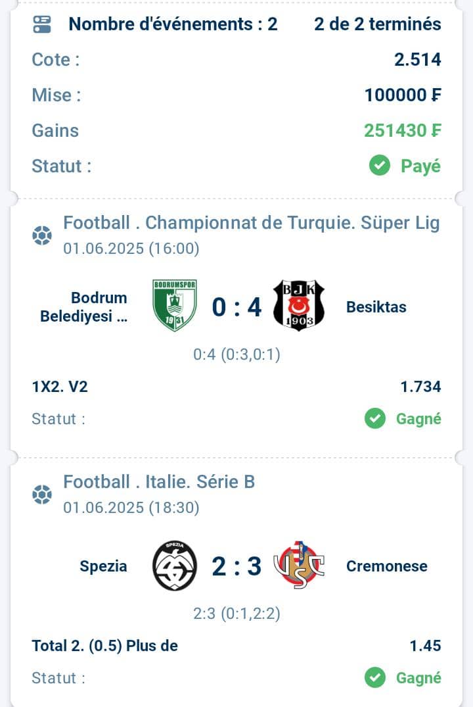Click the Spezia club badge
The height and width of the screenshot is (707, 473).
point(175,566)
